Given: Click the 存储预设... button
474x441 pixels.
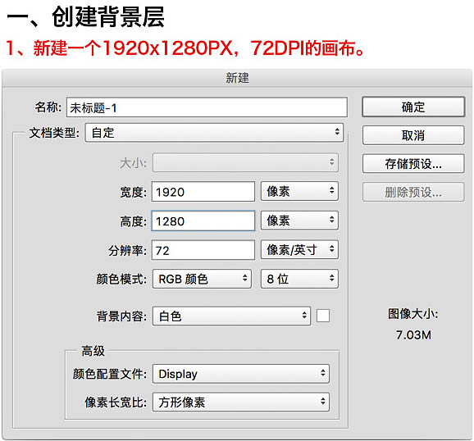Looking at the screenshot, I should click(x=413, y=163).
